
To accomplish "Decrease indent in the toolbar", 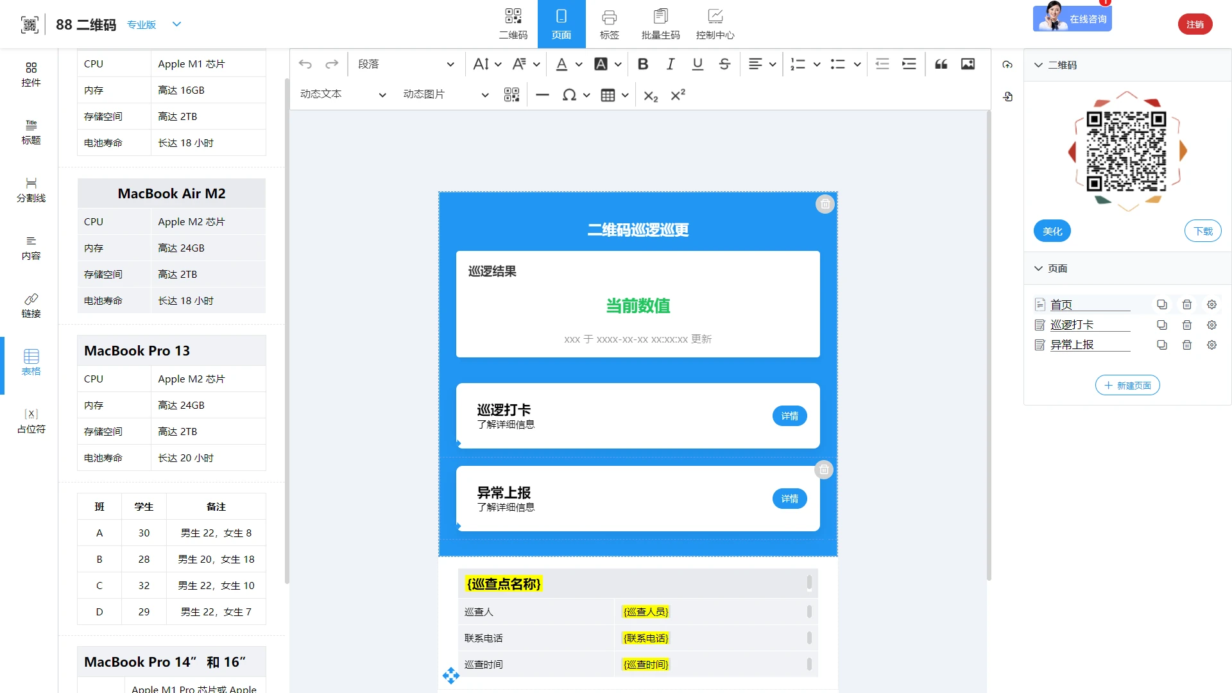I will [x=882, y=64].
